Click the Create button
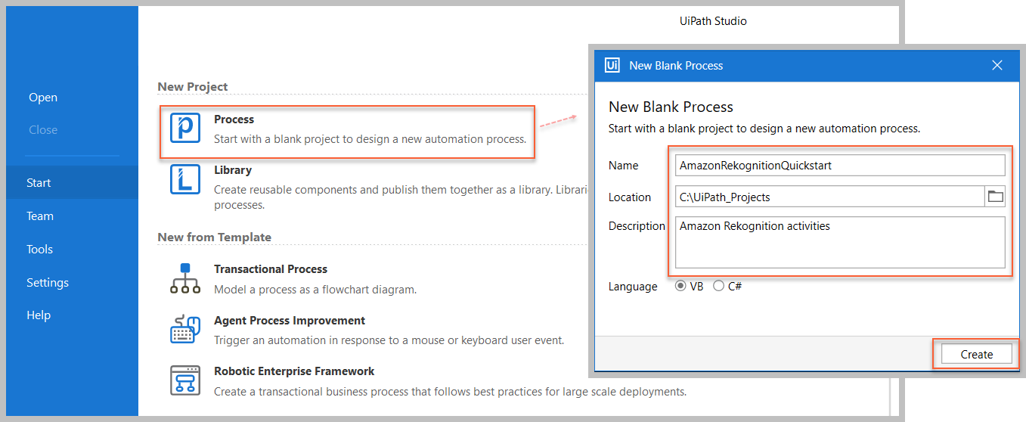The height and width of the screenshot is (422, 1026). point(976,354)
